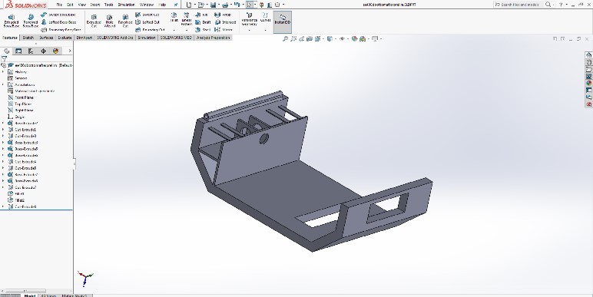The width and height of the screenshot is (593, 297).
Task: Activate the Extruded Cut tool
Action: click(94, 21)
